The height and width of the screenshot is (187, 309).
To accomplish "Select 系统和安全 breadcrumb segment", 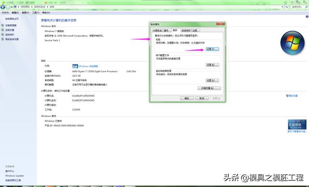I will 40,7.
